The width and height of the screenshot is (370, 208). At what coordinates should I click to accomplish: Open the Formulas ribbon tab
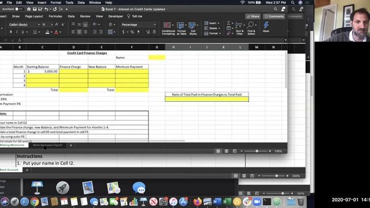pos(55,16)
